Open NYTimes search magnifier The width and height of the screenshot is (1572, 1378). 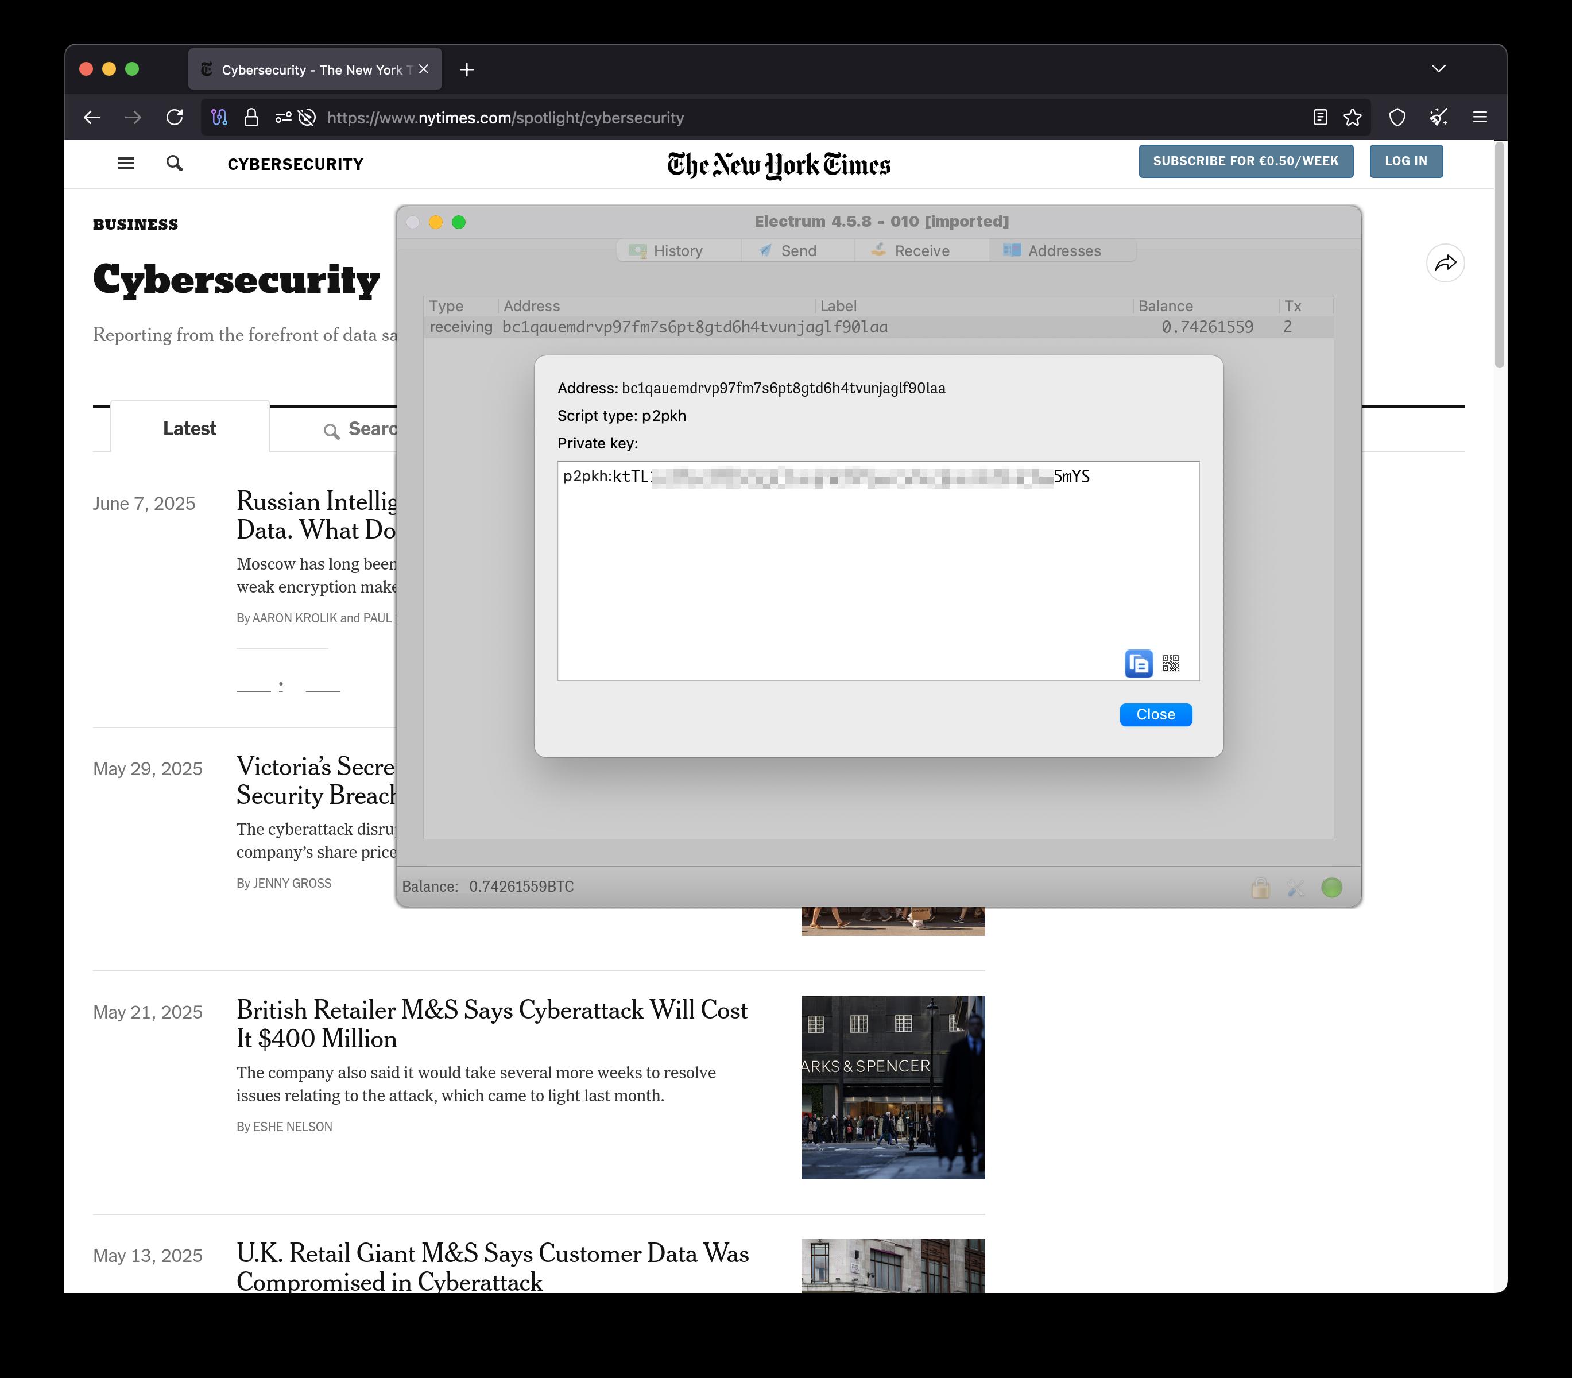(x=175, y=164)
